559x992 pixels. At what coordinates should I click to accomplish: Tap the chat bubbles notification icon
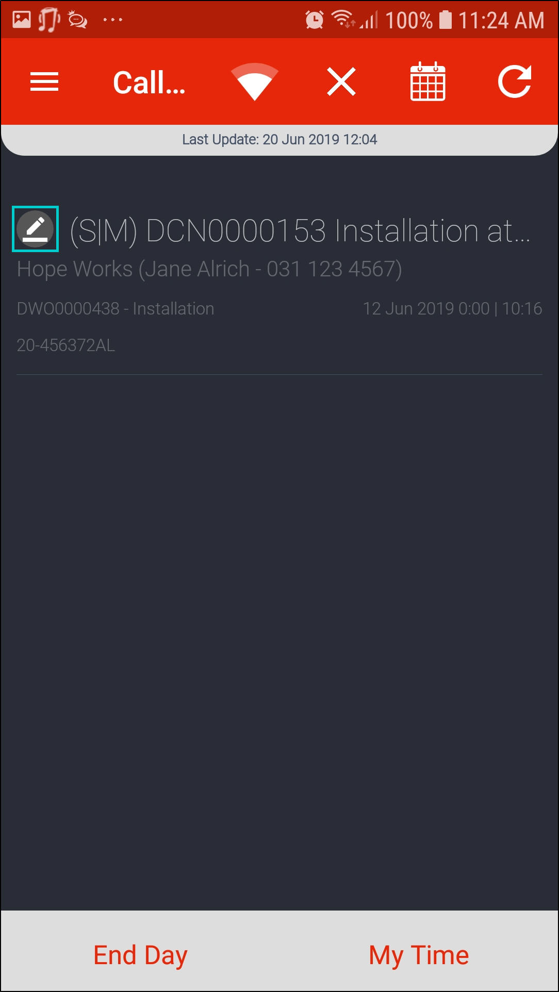[x=78, y=20]
